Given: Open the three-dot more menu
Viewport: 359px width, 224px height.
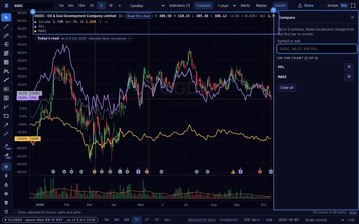Looking at the screenshot, I should click(x=321, y=6).
